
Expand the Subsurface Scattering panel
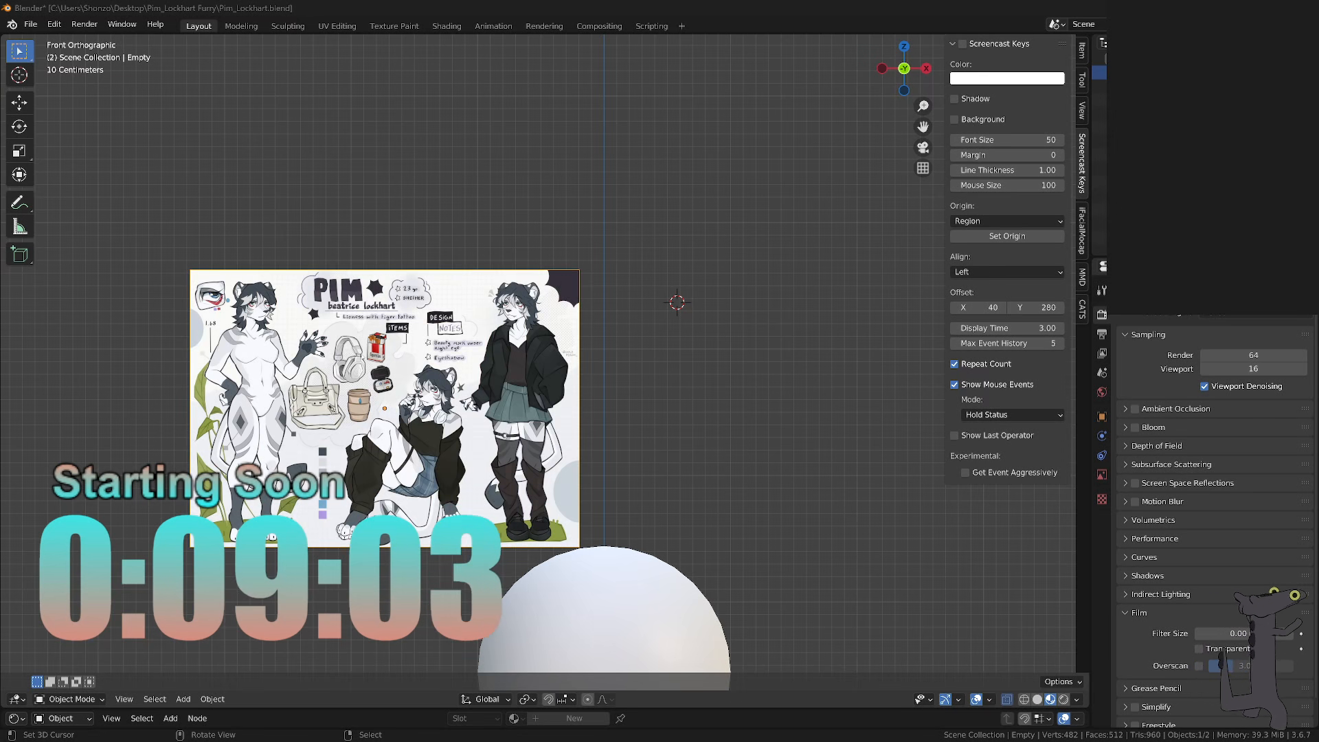pos(1171,464)
